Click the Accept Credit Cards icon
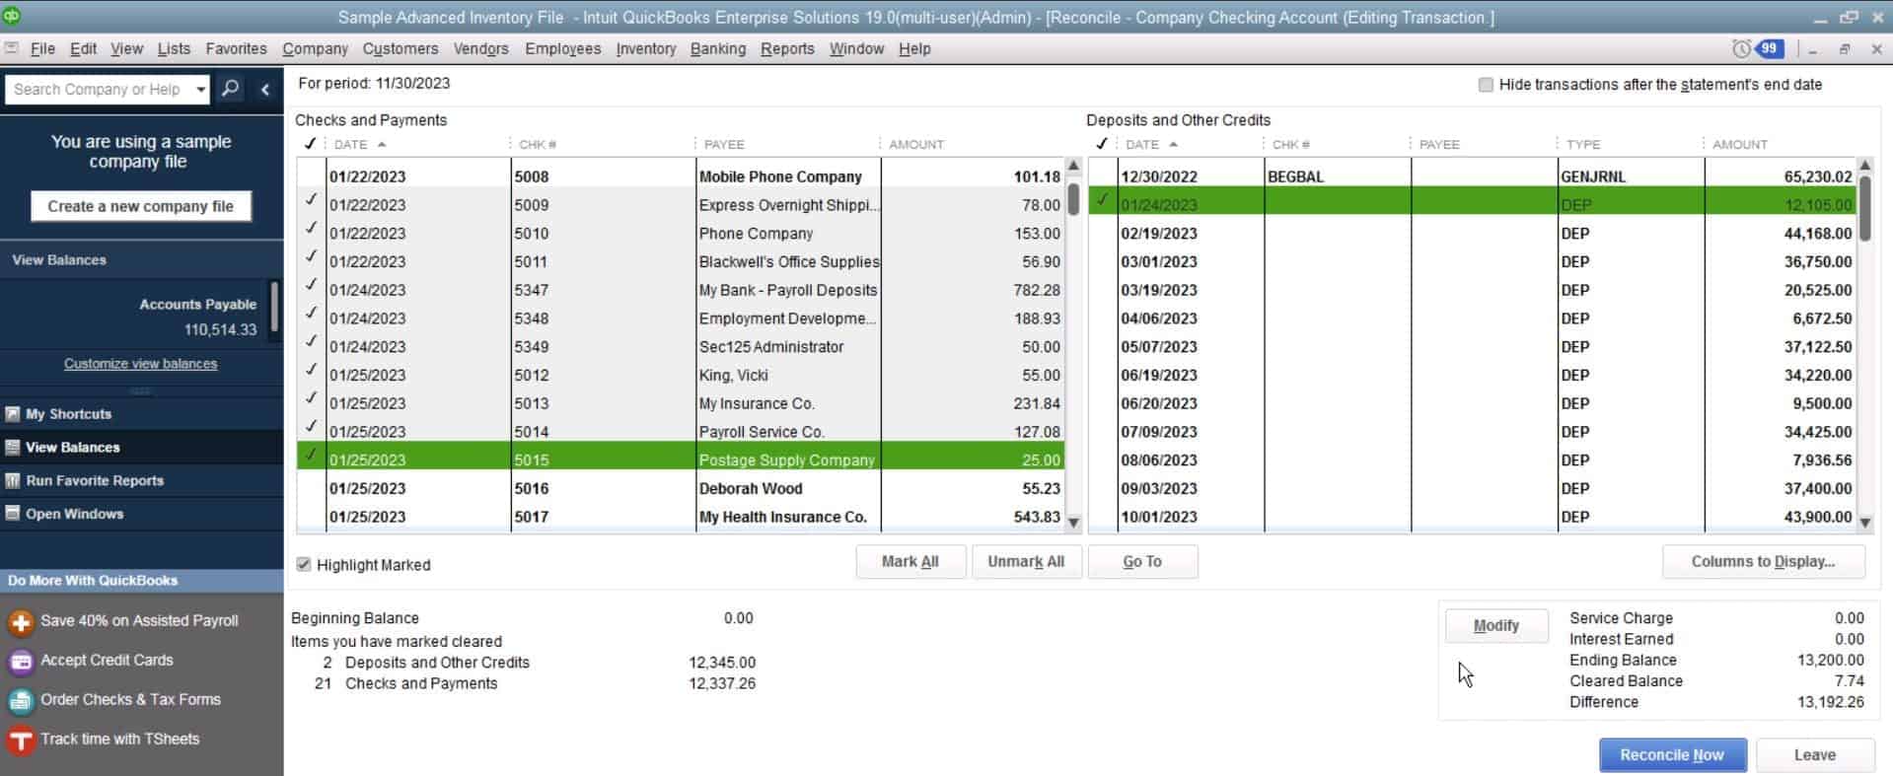Screen dimensions: 1893x776 pyautogui.click(x=21, y=661)
